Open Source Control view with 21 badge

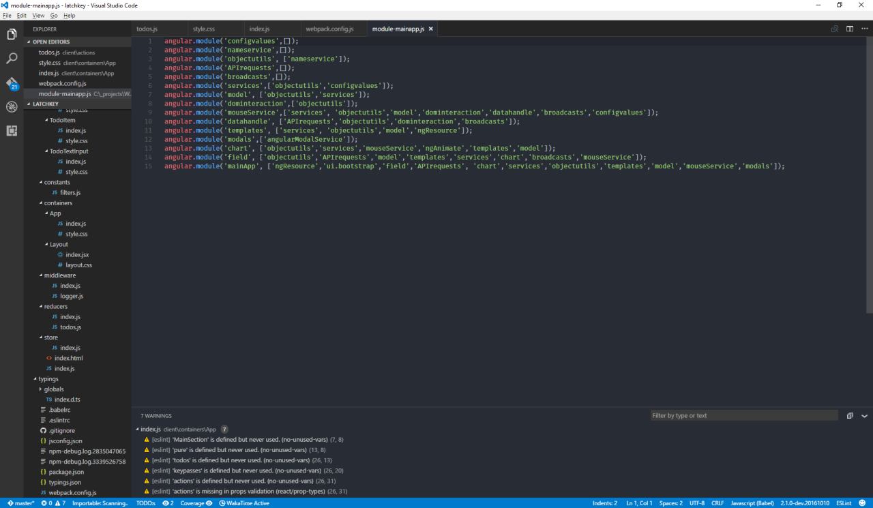(x=12, y=83)
